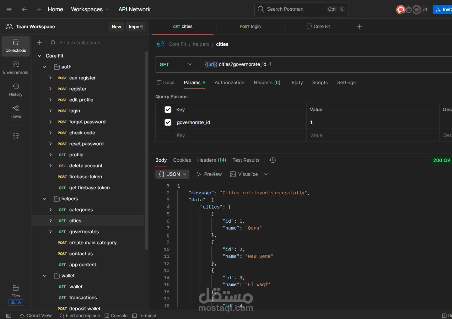The height and width of the screenshot is (319, 452).
Task: Uncheck the governorate_id parameter checkbox
Action: (x=168, y=122)
